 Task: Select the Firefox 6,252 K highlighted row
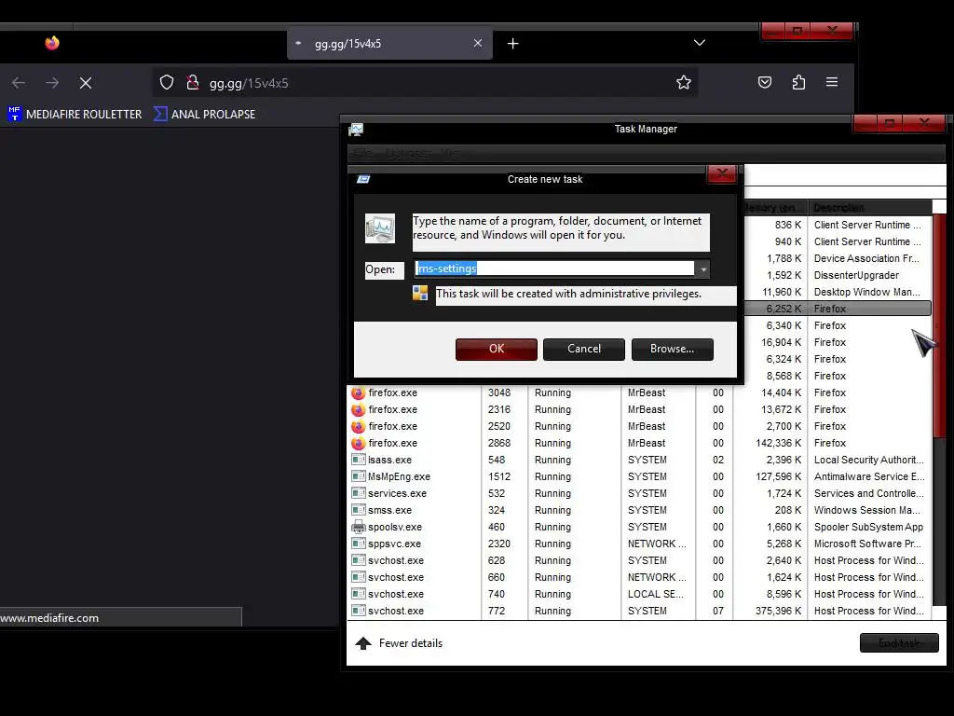coord(838,309)
